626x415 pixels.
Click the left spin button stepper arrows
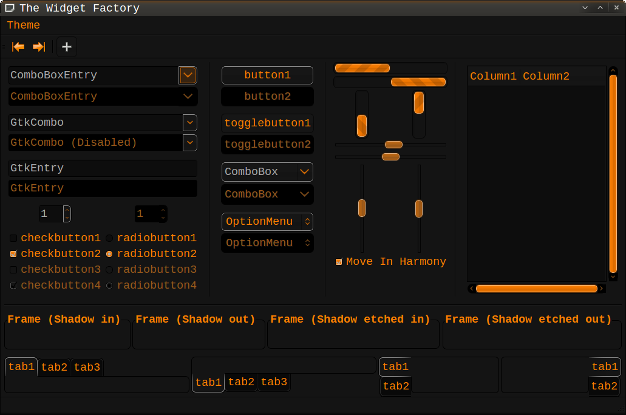[67, 214]
